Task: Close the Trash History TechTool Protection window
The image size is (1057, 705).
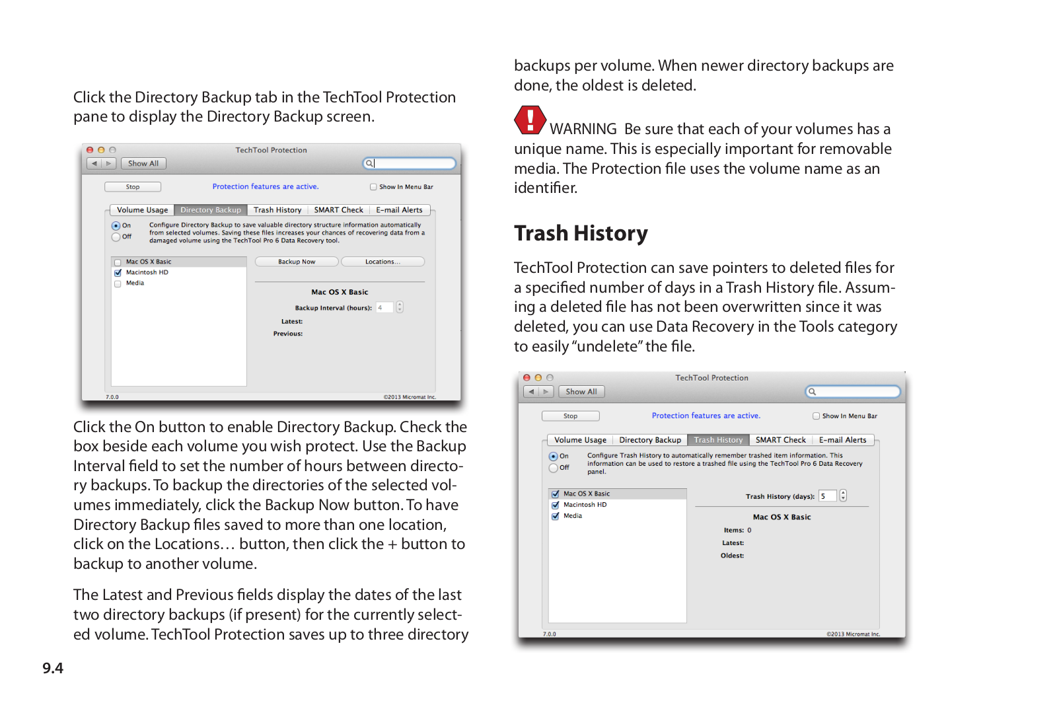Action: point(527,378)
